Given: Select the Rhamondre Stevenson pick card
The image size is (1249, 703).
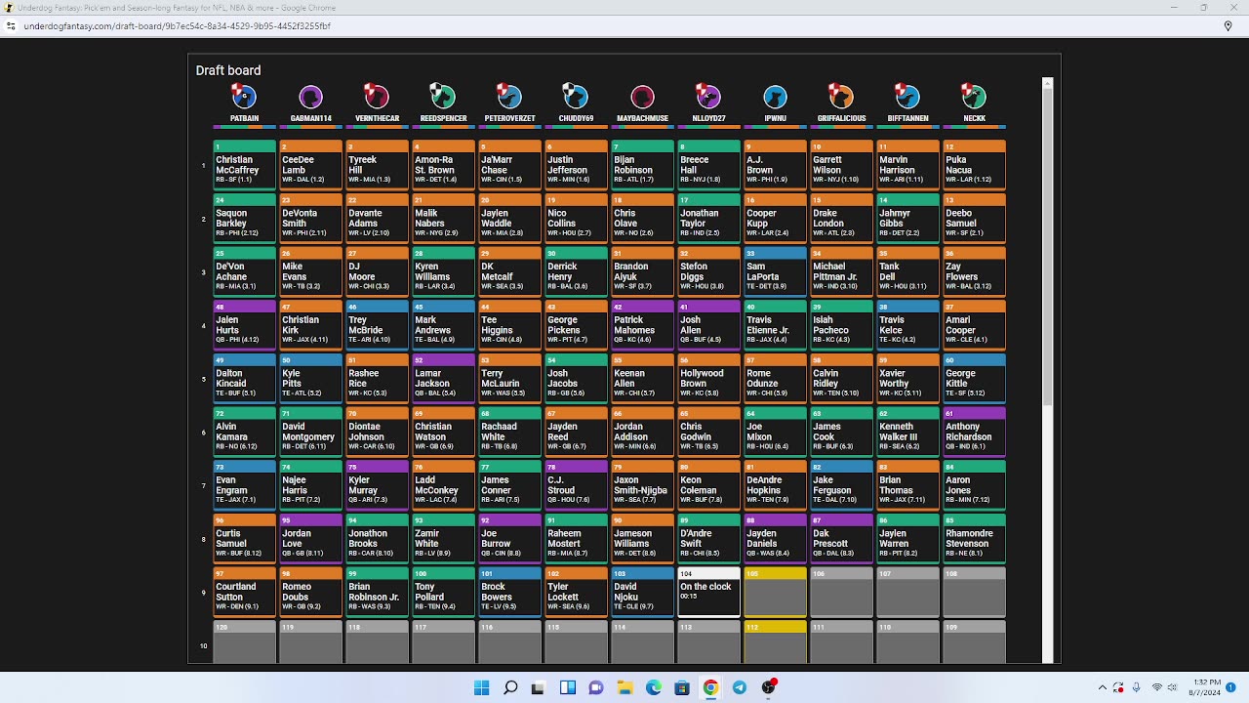Looking at the screenshot, I should tap(974, 539).
